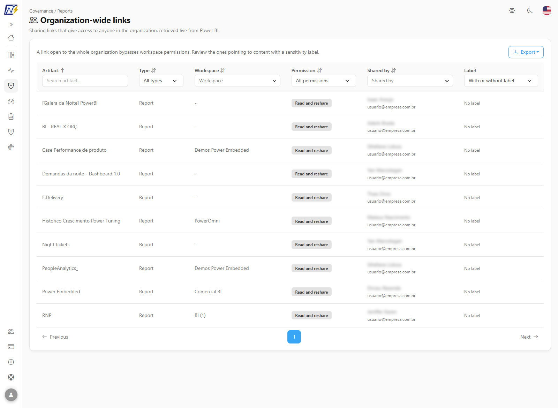This screenshot has height=408, width=558.
Task: Click the Comercial BI workspace cell
Action: [x=208, y=292]
